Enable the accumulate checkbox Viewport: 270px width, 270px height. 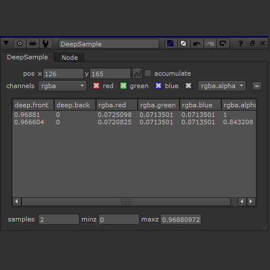(x=148, y=73)
